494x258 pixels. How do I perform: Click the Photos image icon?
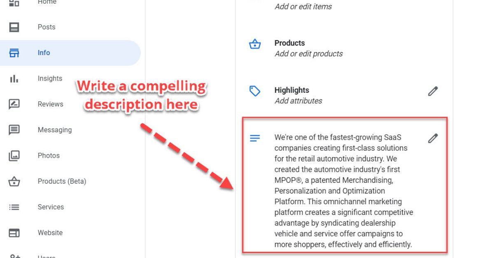tap(14, 155)
